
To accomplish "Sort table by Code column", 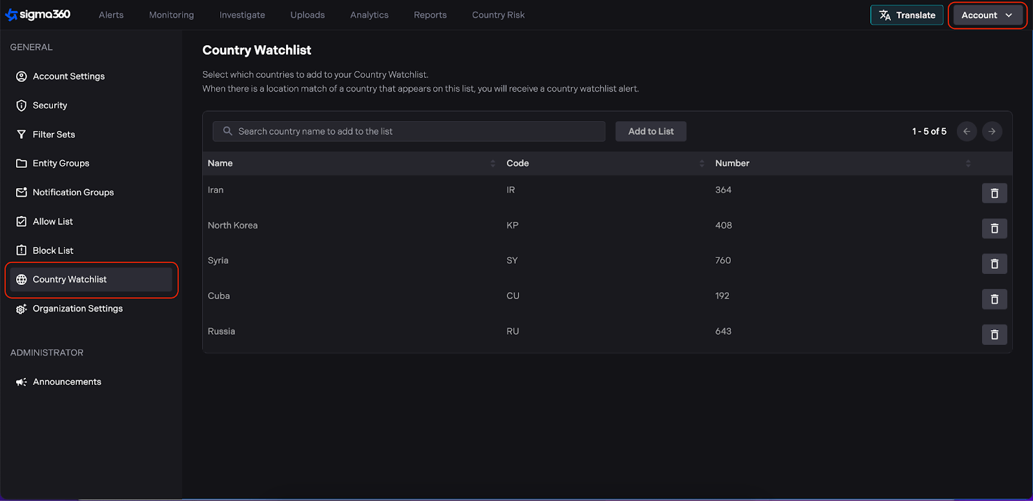I will pos(702,164).
